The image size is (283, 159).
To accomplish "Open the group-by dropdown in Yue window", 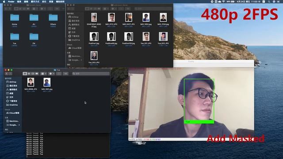I will [43, 74].
